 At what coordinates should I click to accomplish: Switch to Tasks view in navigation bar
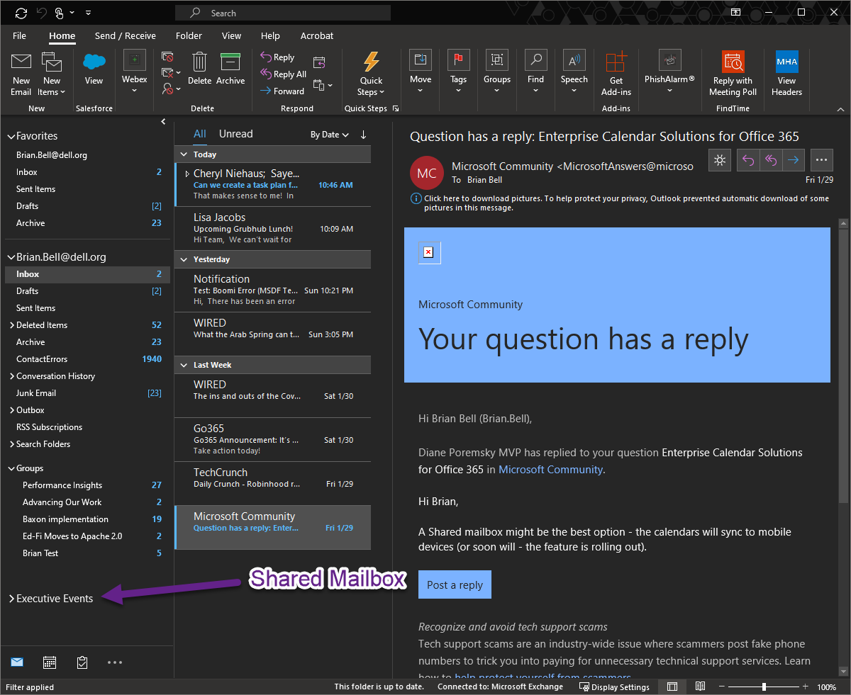point(82,662)
